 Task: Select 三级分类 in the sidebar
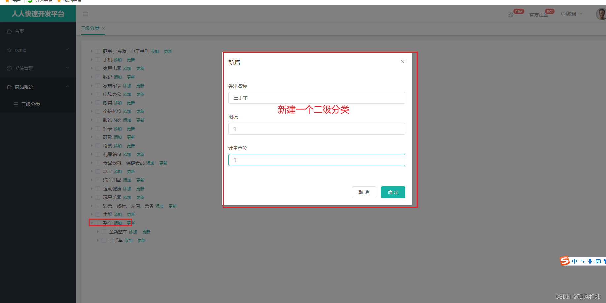click(x=38, y=104)
